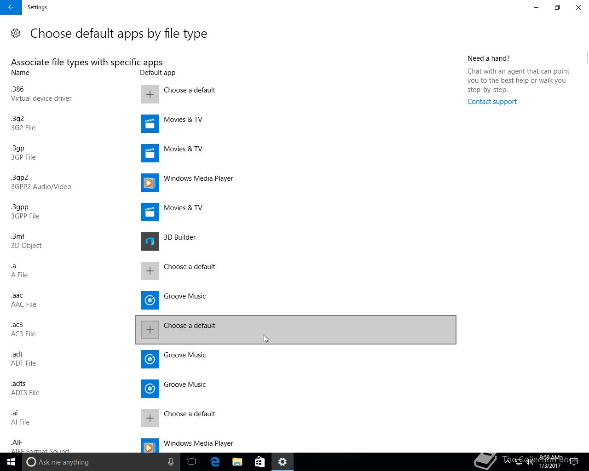Open the Contact support link
The height and width of the screenshot is (471, 589).
pyautogui.click(x=492, y=102)
